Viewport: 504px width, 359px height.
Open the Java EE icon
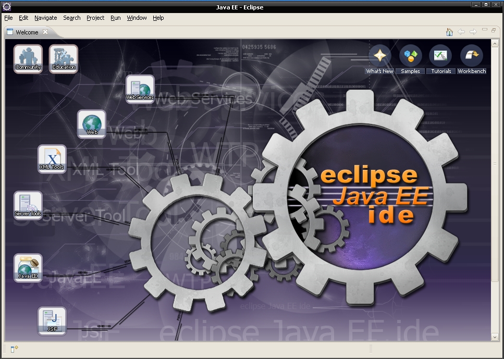click(28, 267)
